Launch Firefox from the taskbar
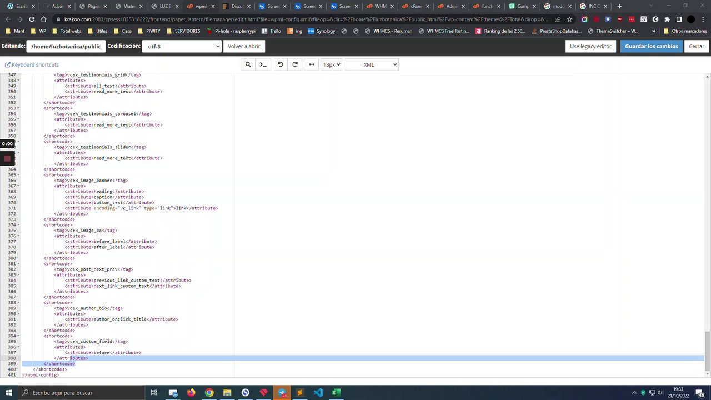The width and height of the screenshot is (711, 400). point(191,393)
